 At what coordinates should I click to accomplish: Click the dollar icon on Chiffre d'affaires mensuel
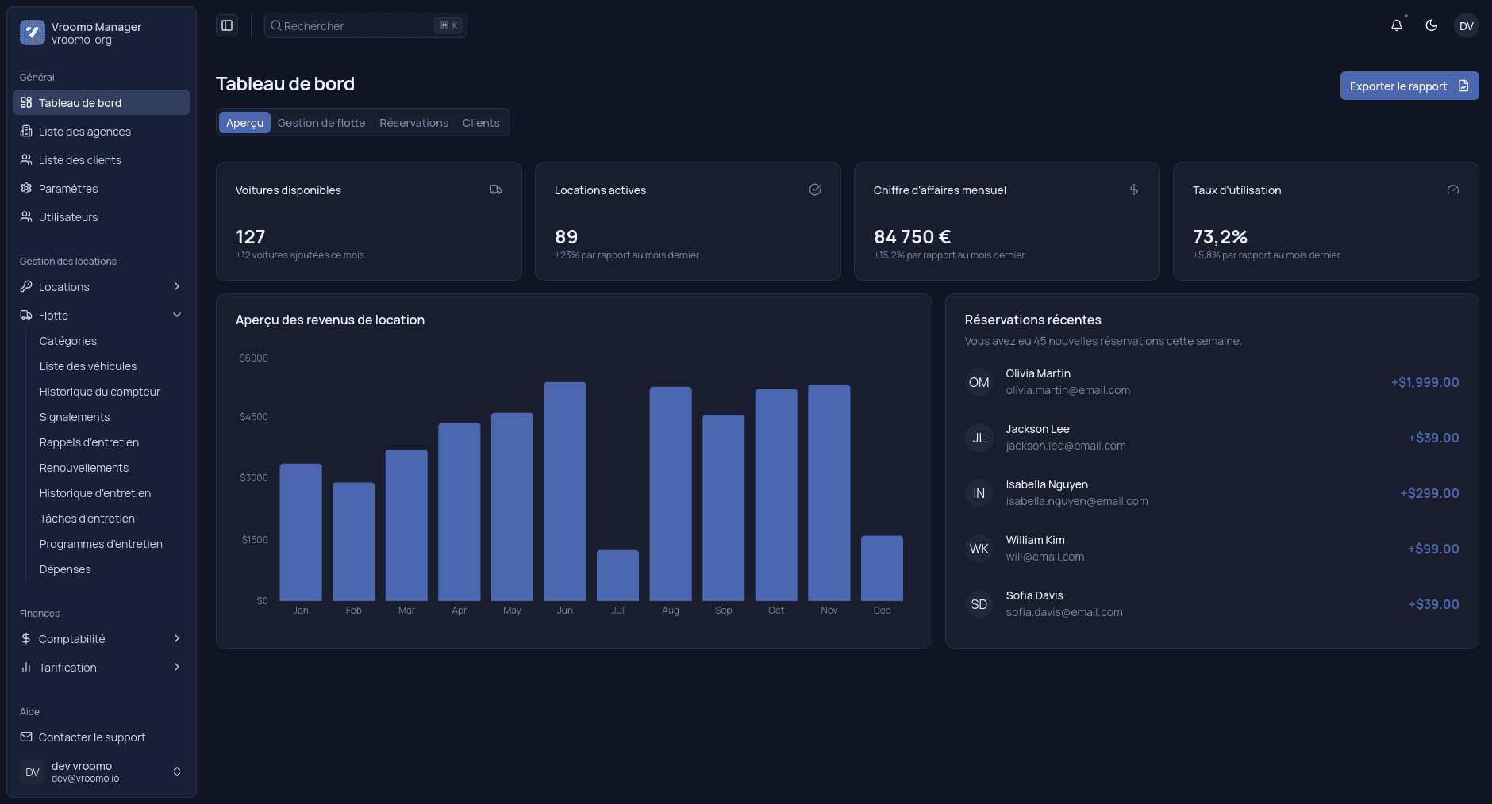(x=1134, y=190)
